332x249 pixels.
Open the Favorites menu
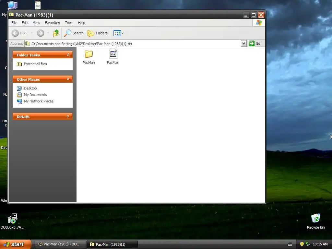click(52, 23)
